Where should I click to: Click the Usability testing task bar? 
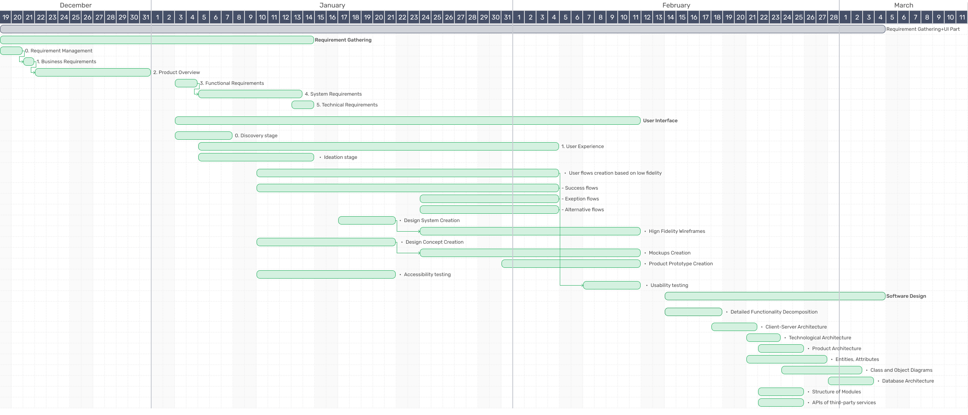pyautogui.click(x=611, y=285)
